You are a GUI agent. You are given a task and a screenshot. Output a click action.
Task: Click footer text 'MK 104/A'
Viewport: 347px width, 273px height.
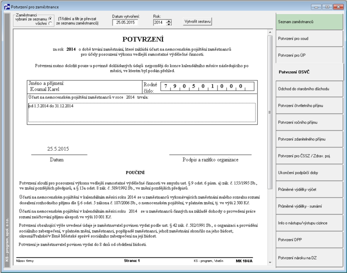tap(244, 261)
